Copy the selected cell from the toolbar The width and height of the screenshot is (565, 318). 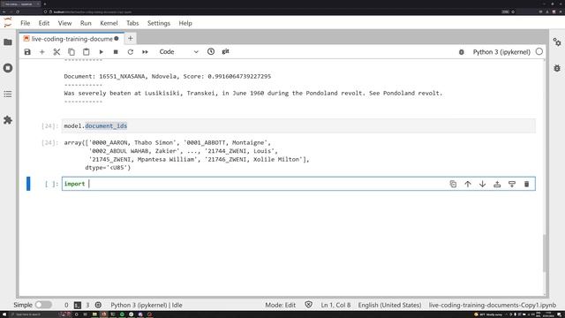[72, 52]
